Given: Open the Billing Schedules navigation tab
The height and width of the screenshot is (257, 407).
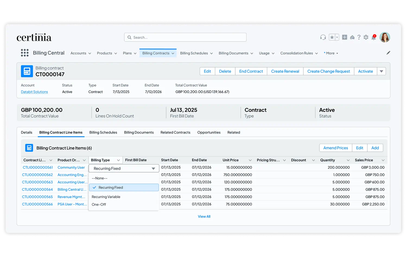Looking at the screenshot, I should pos(194,53).
